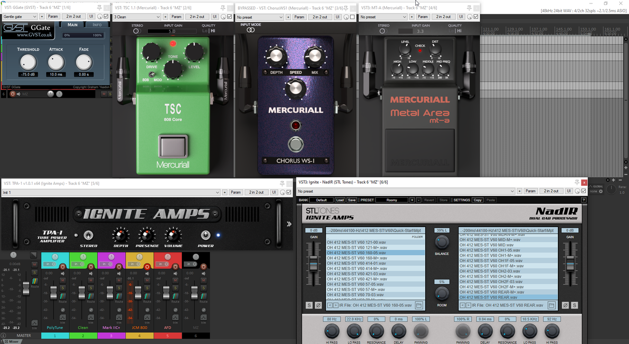Open input dropdown on PolyTune mixer strip
The height and width of the screenshot is (344, 629).
[x=50, y=264]
